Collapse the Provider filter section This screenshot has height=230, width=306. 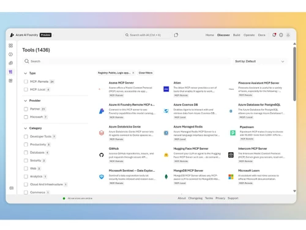[26, 101]
